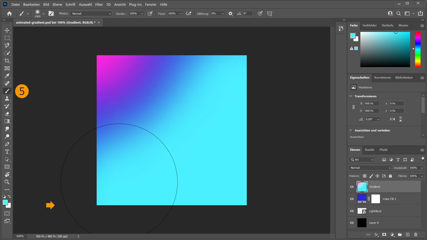Viewport: 427px width, 240px height.
Task: Open the Filter menu
Action: pyautogui.click(x=98, y=4)
